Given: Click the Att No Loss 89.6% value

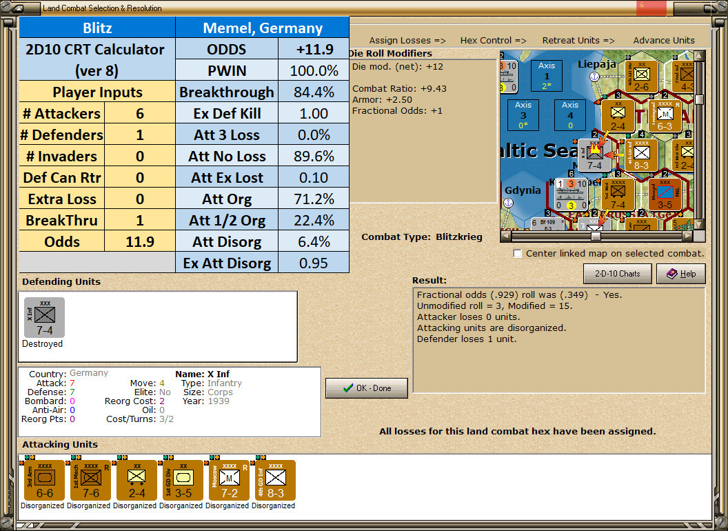Looking at the screenshot, I should pyautogui.click(x=314, y=156).
